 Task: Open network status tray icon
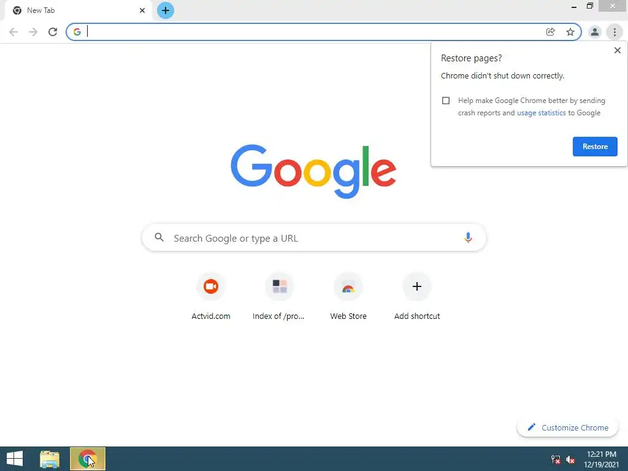556,459
